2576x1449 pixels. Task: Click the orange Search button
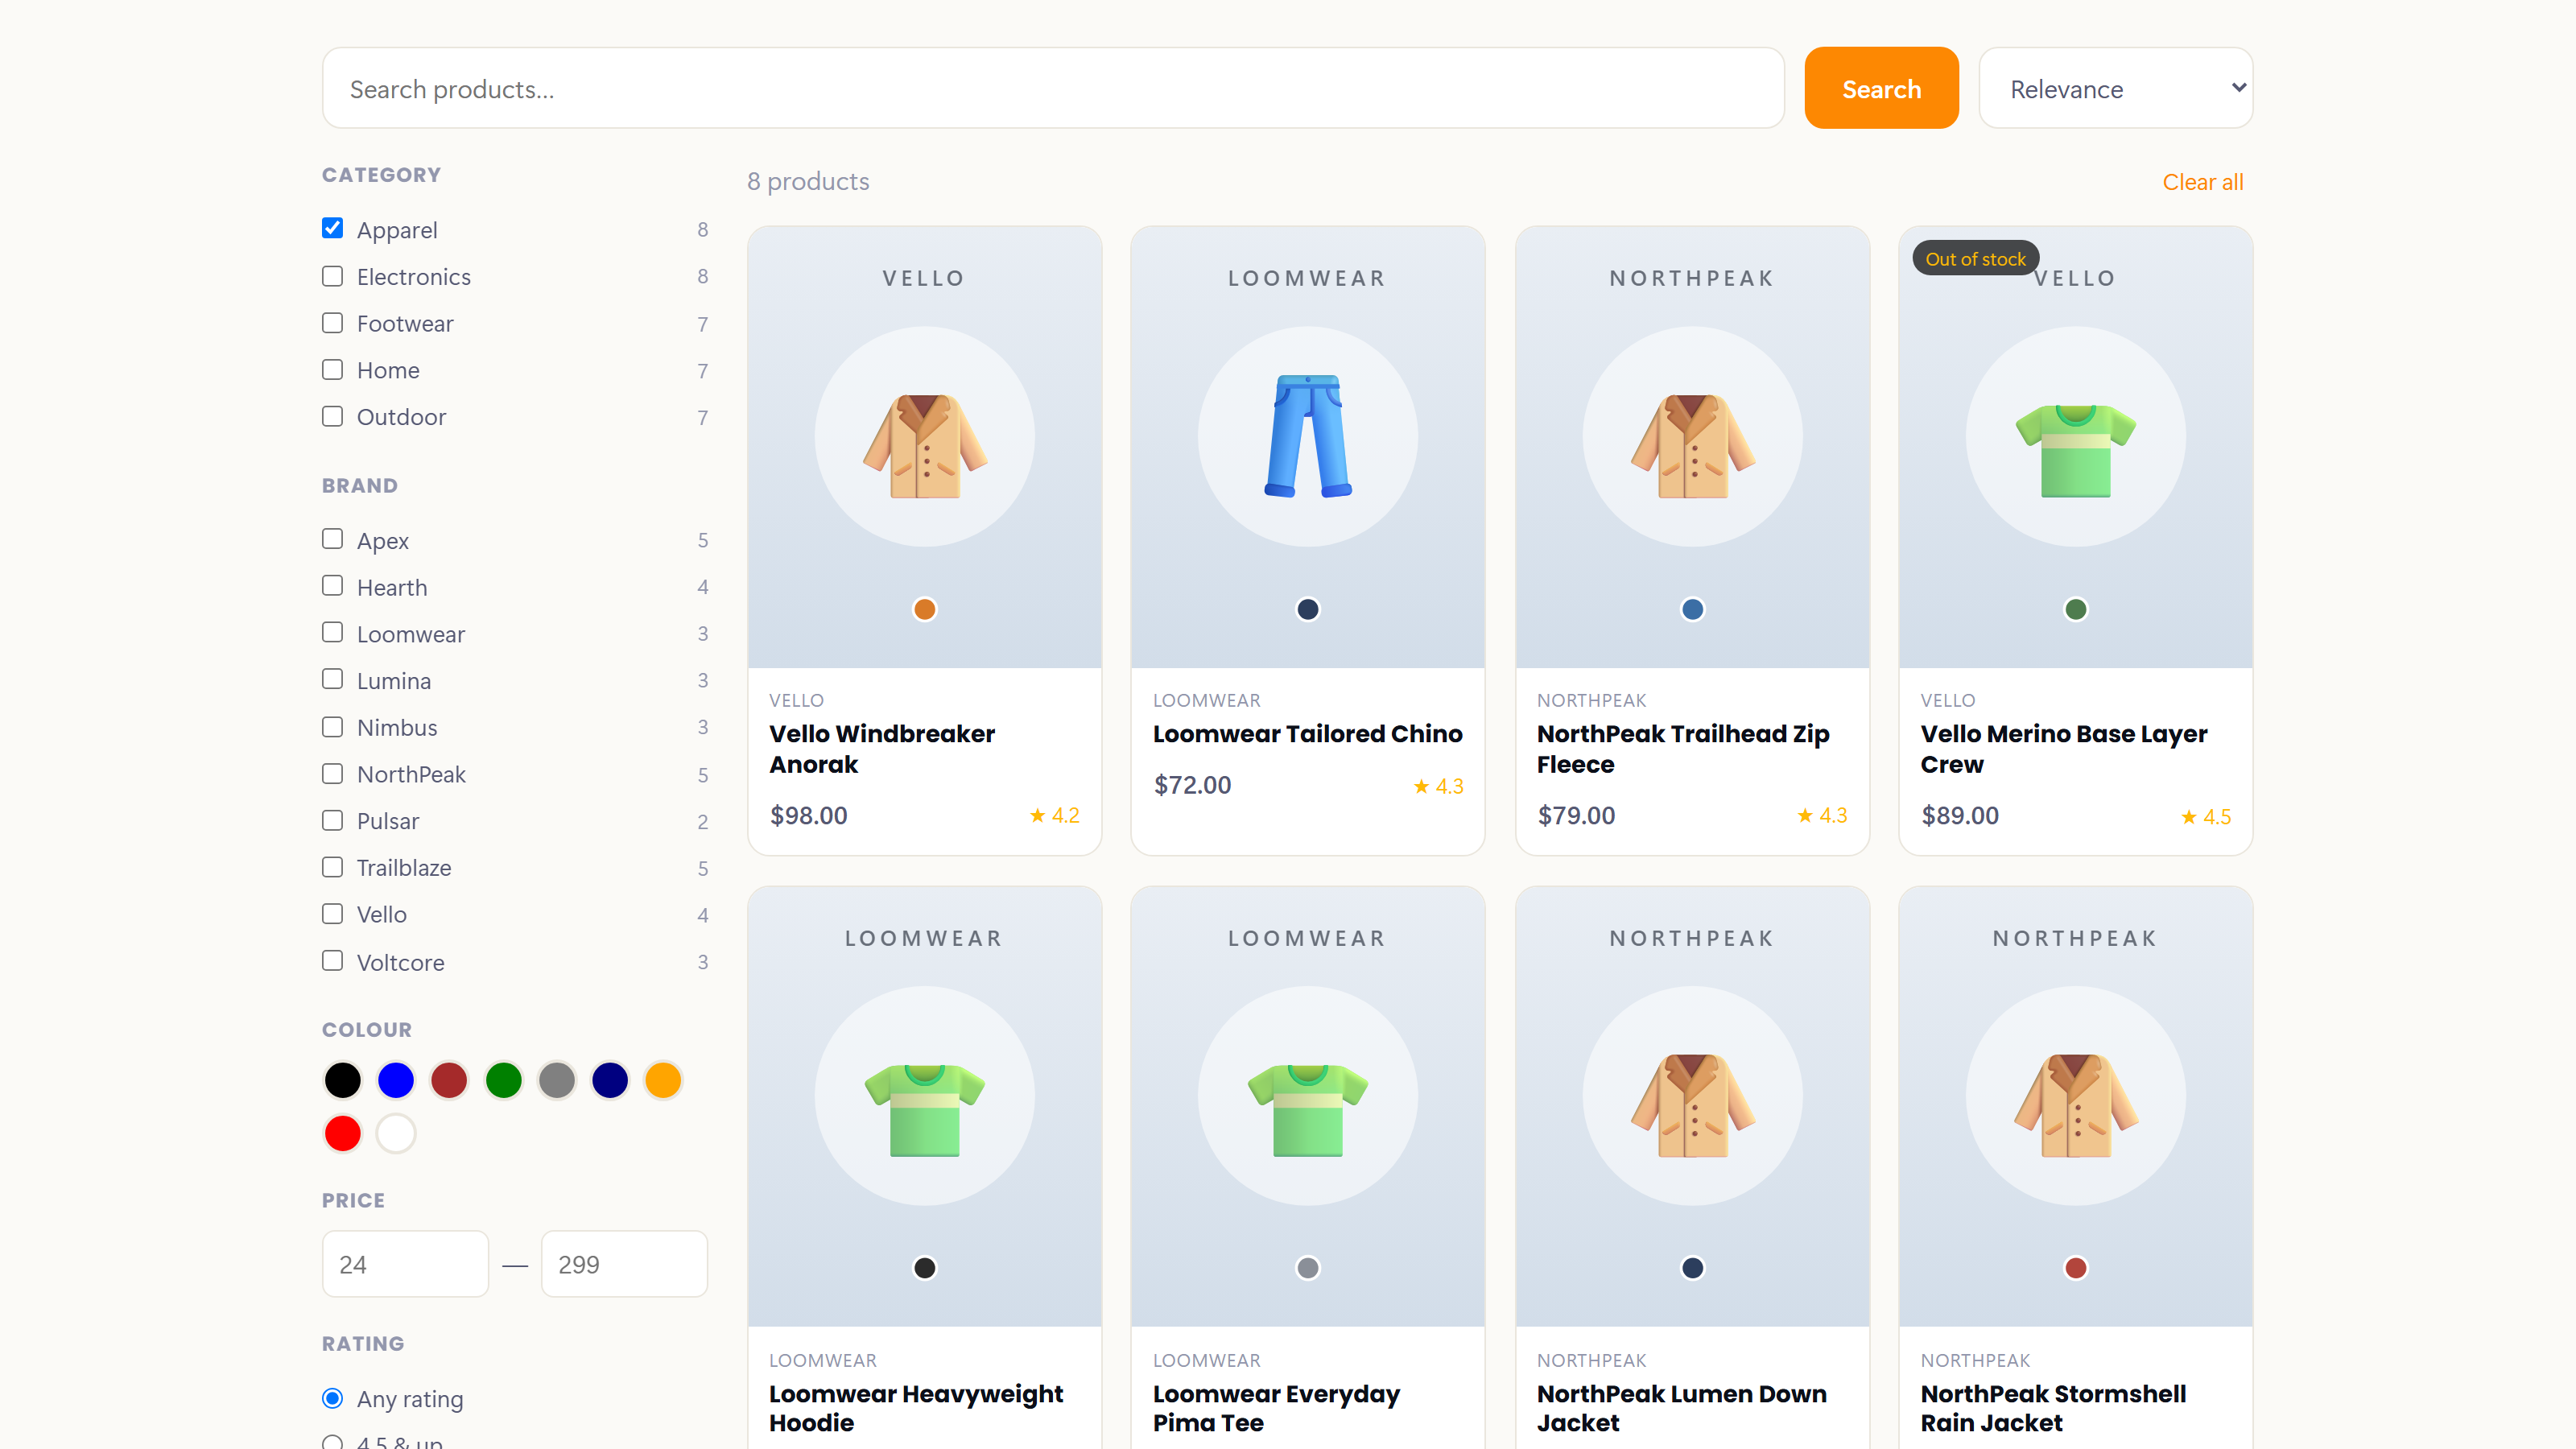(1881, 88)
